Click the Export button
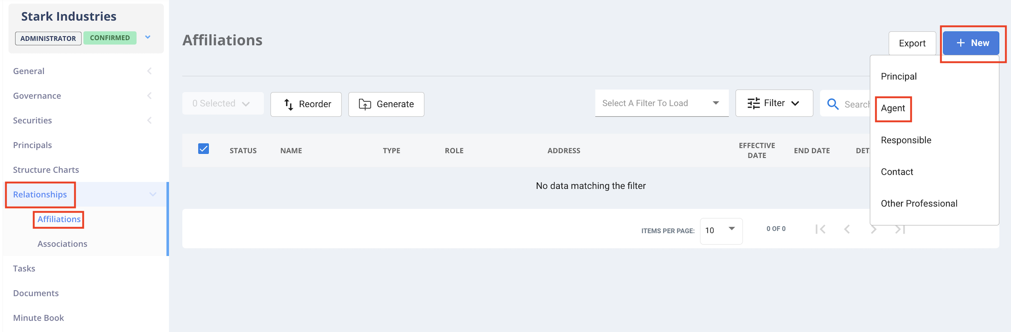 (912, 43)
